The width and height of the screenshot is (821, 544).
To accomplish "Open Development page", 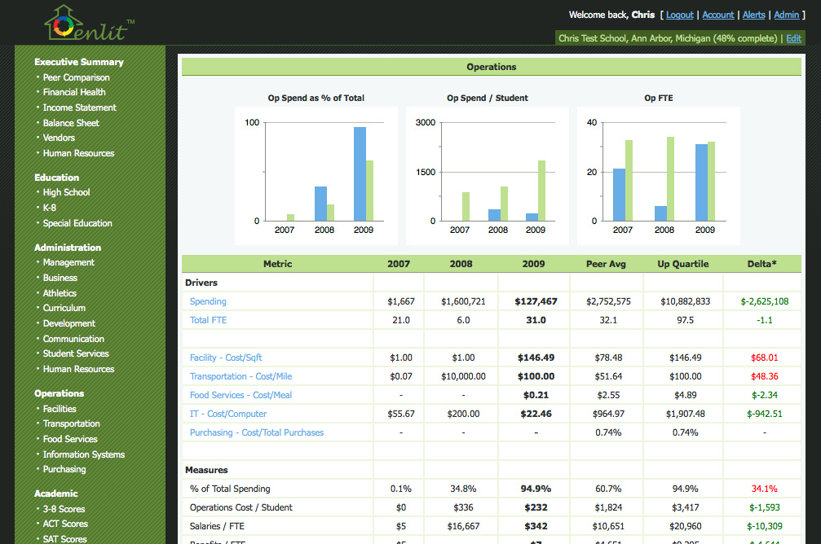I will pyautogui.click(x=69, y=324).
